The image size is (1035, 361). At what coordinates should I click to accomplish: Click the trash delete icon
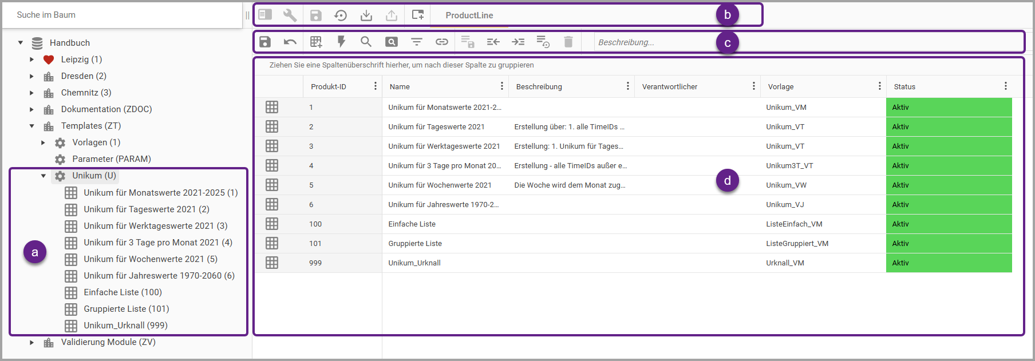point(568,42)
